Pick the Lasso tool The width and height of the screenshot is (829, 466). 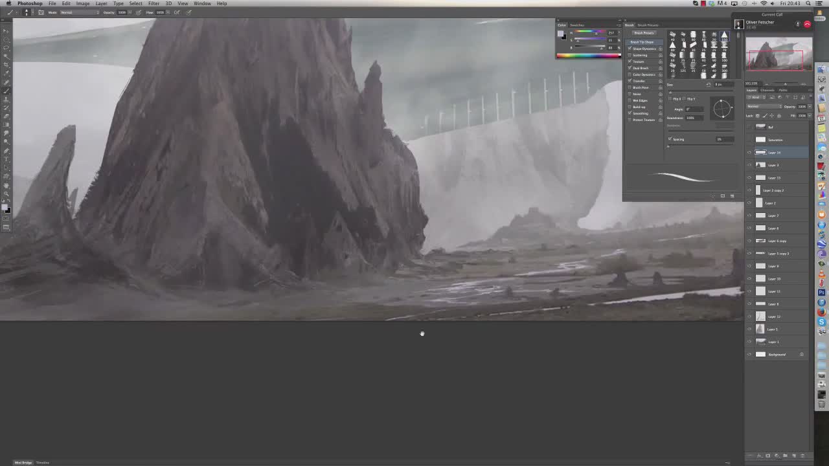pyautogui.click(x=6, y=48)
